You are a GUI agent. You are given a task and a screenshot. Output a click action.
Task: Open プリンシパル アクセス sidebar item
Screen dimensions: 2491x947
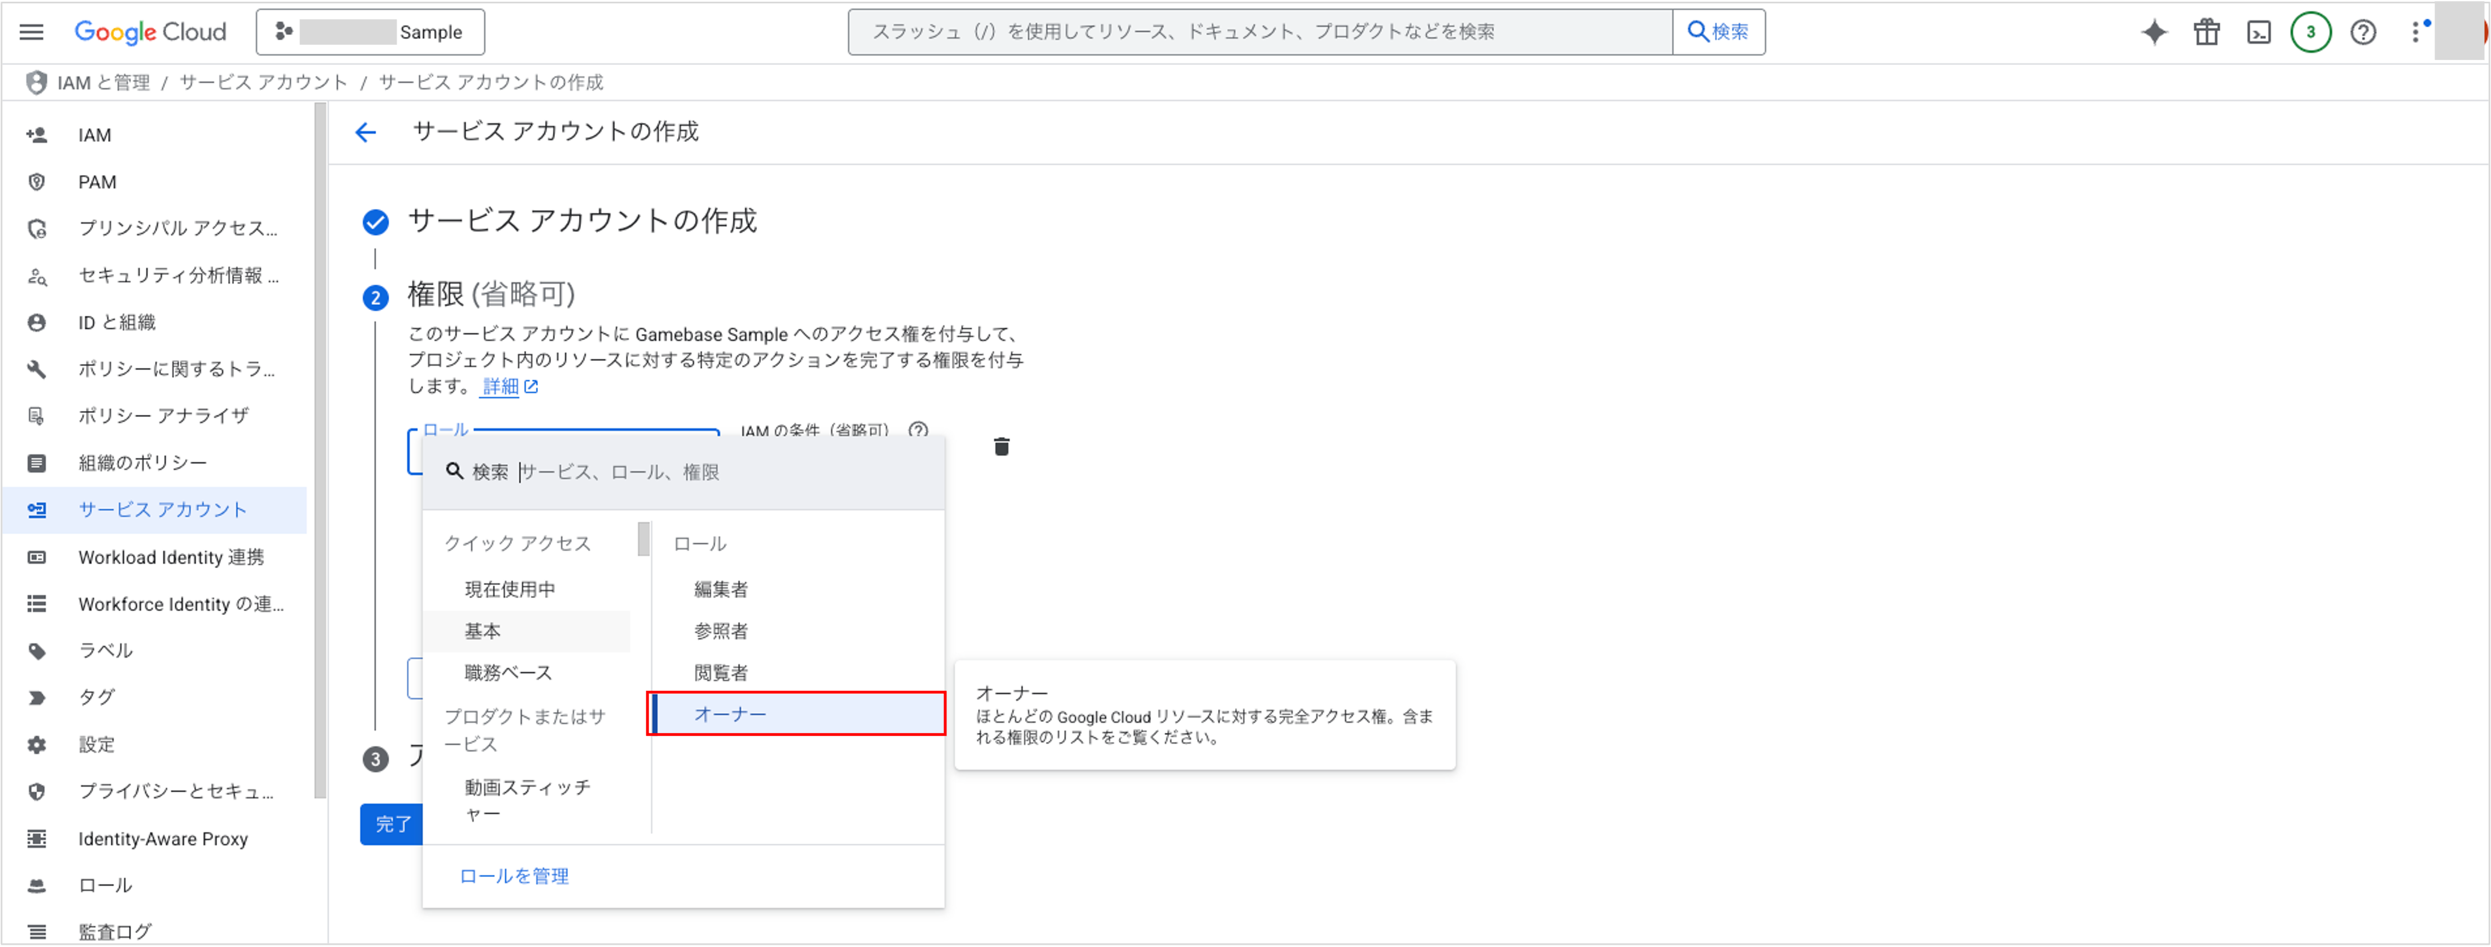click(155, 228)
